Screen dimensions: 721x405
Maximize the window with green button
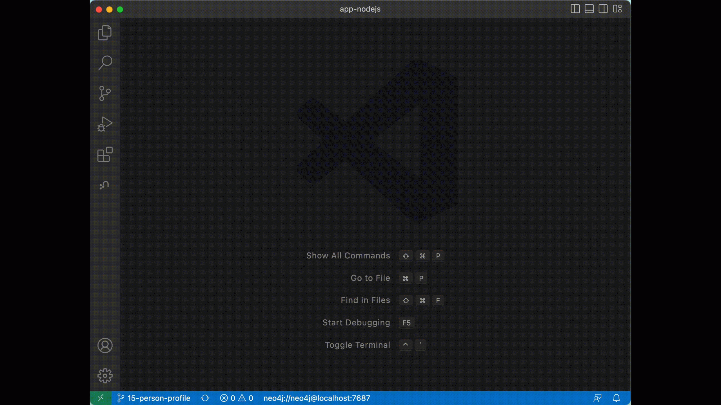tap(120, 9)
